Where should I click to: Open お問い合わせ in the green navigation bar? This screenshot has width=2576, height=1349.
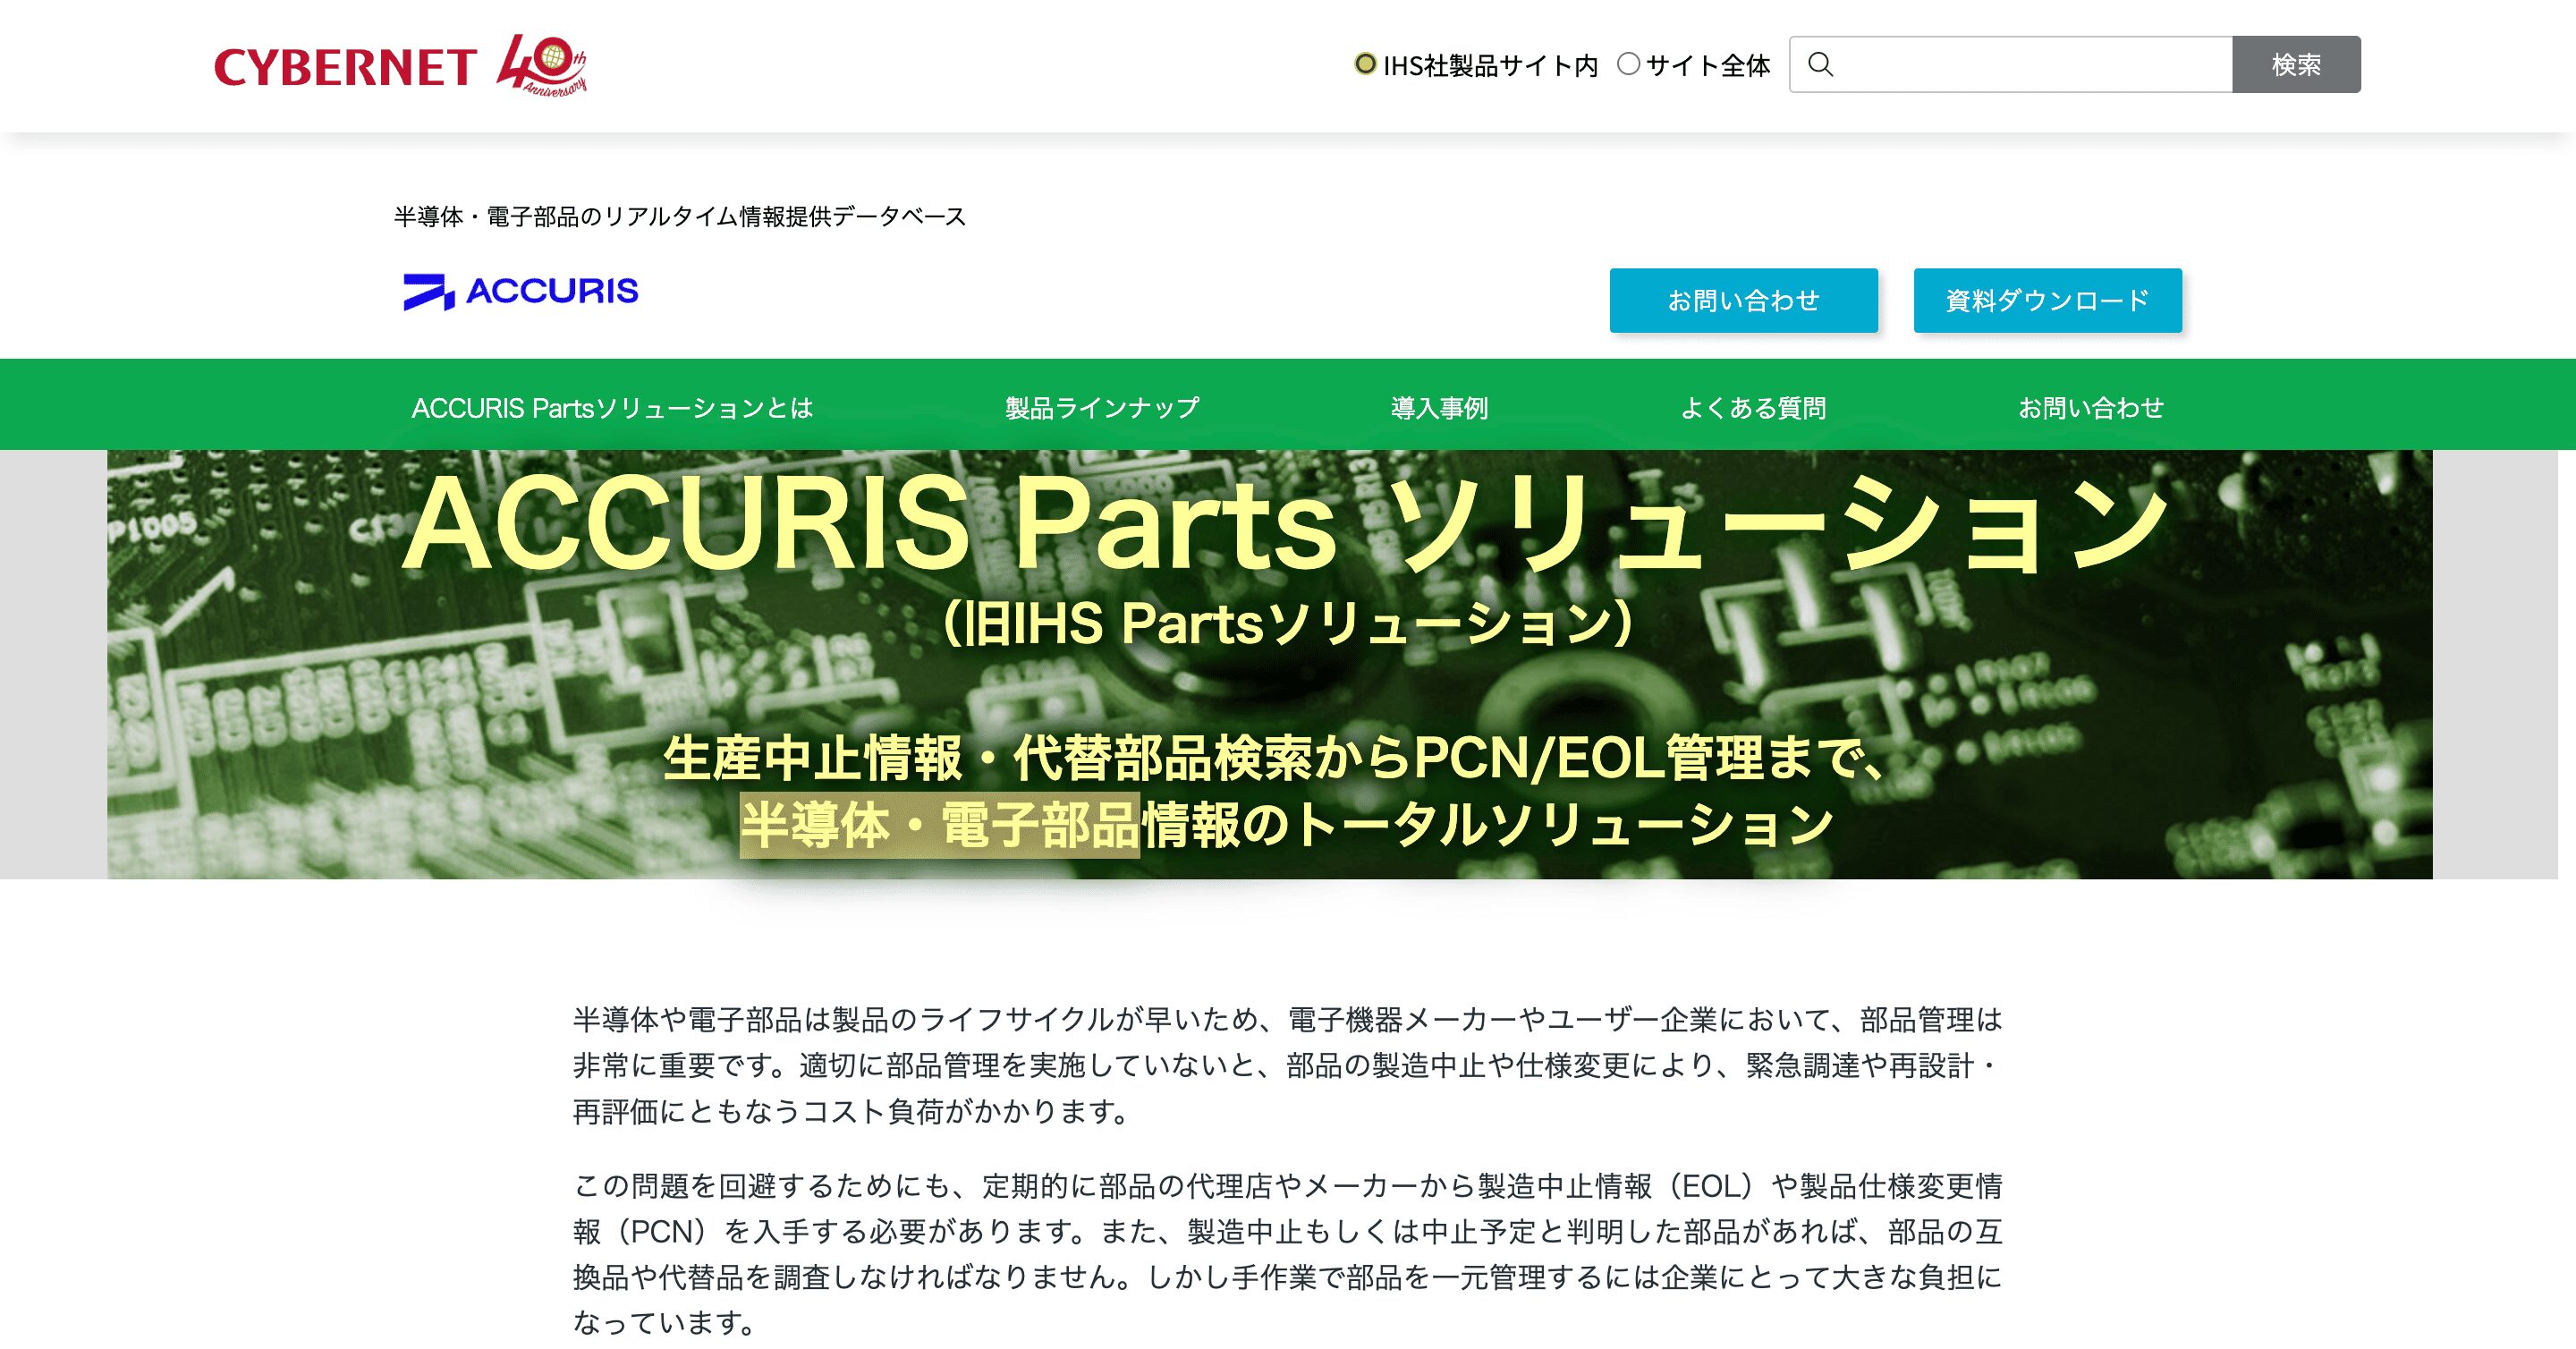pos(2091,408)
